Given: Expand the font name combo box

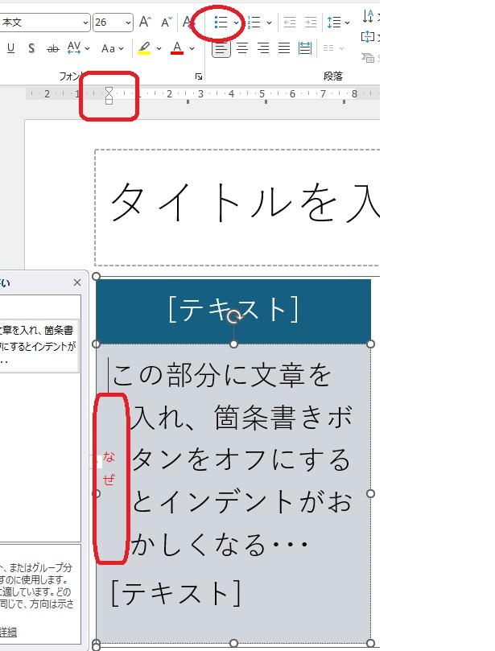Looking at the screenshot, I should [85, 22].
